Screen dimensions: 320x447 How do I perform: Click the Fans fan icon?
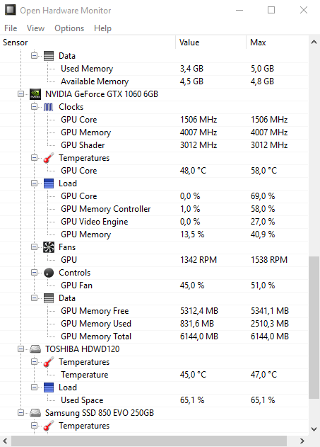pyautogui.click(x=49, y=247)
